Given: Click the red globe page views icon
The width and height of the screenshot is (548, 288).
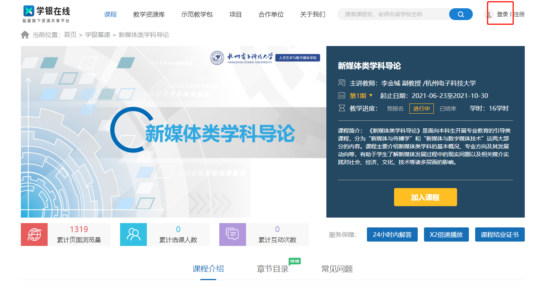Looking at the screenshot, I should pyautogui.click(x=34, y=234).
